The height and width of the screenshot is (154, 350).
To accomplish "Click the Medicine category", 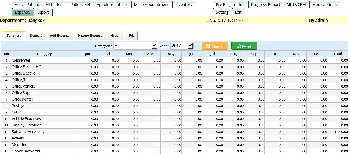I will click(x=20, y=145).
